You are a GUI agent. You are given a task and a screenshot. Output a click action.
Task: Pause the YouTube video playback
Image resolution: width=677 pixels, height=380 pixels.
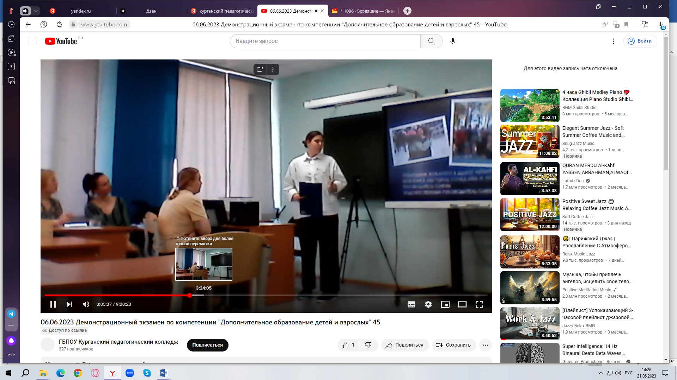click(53, 304)
